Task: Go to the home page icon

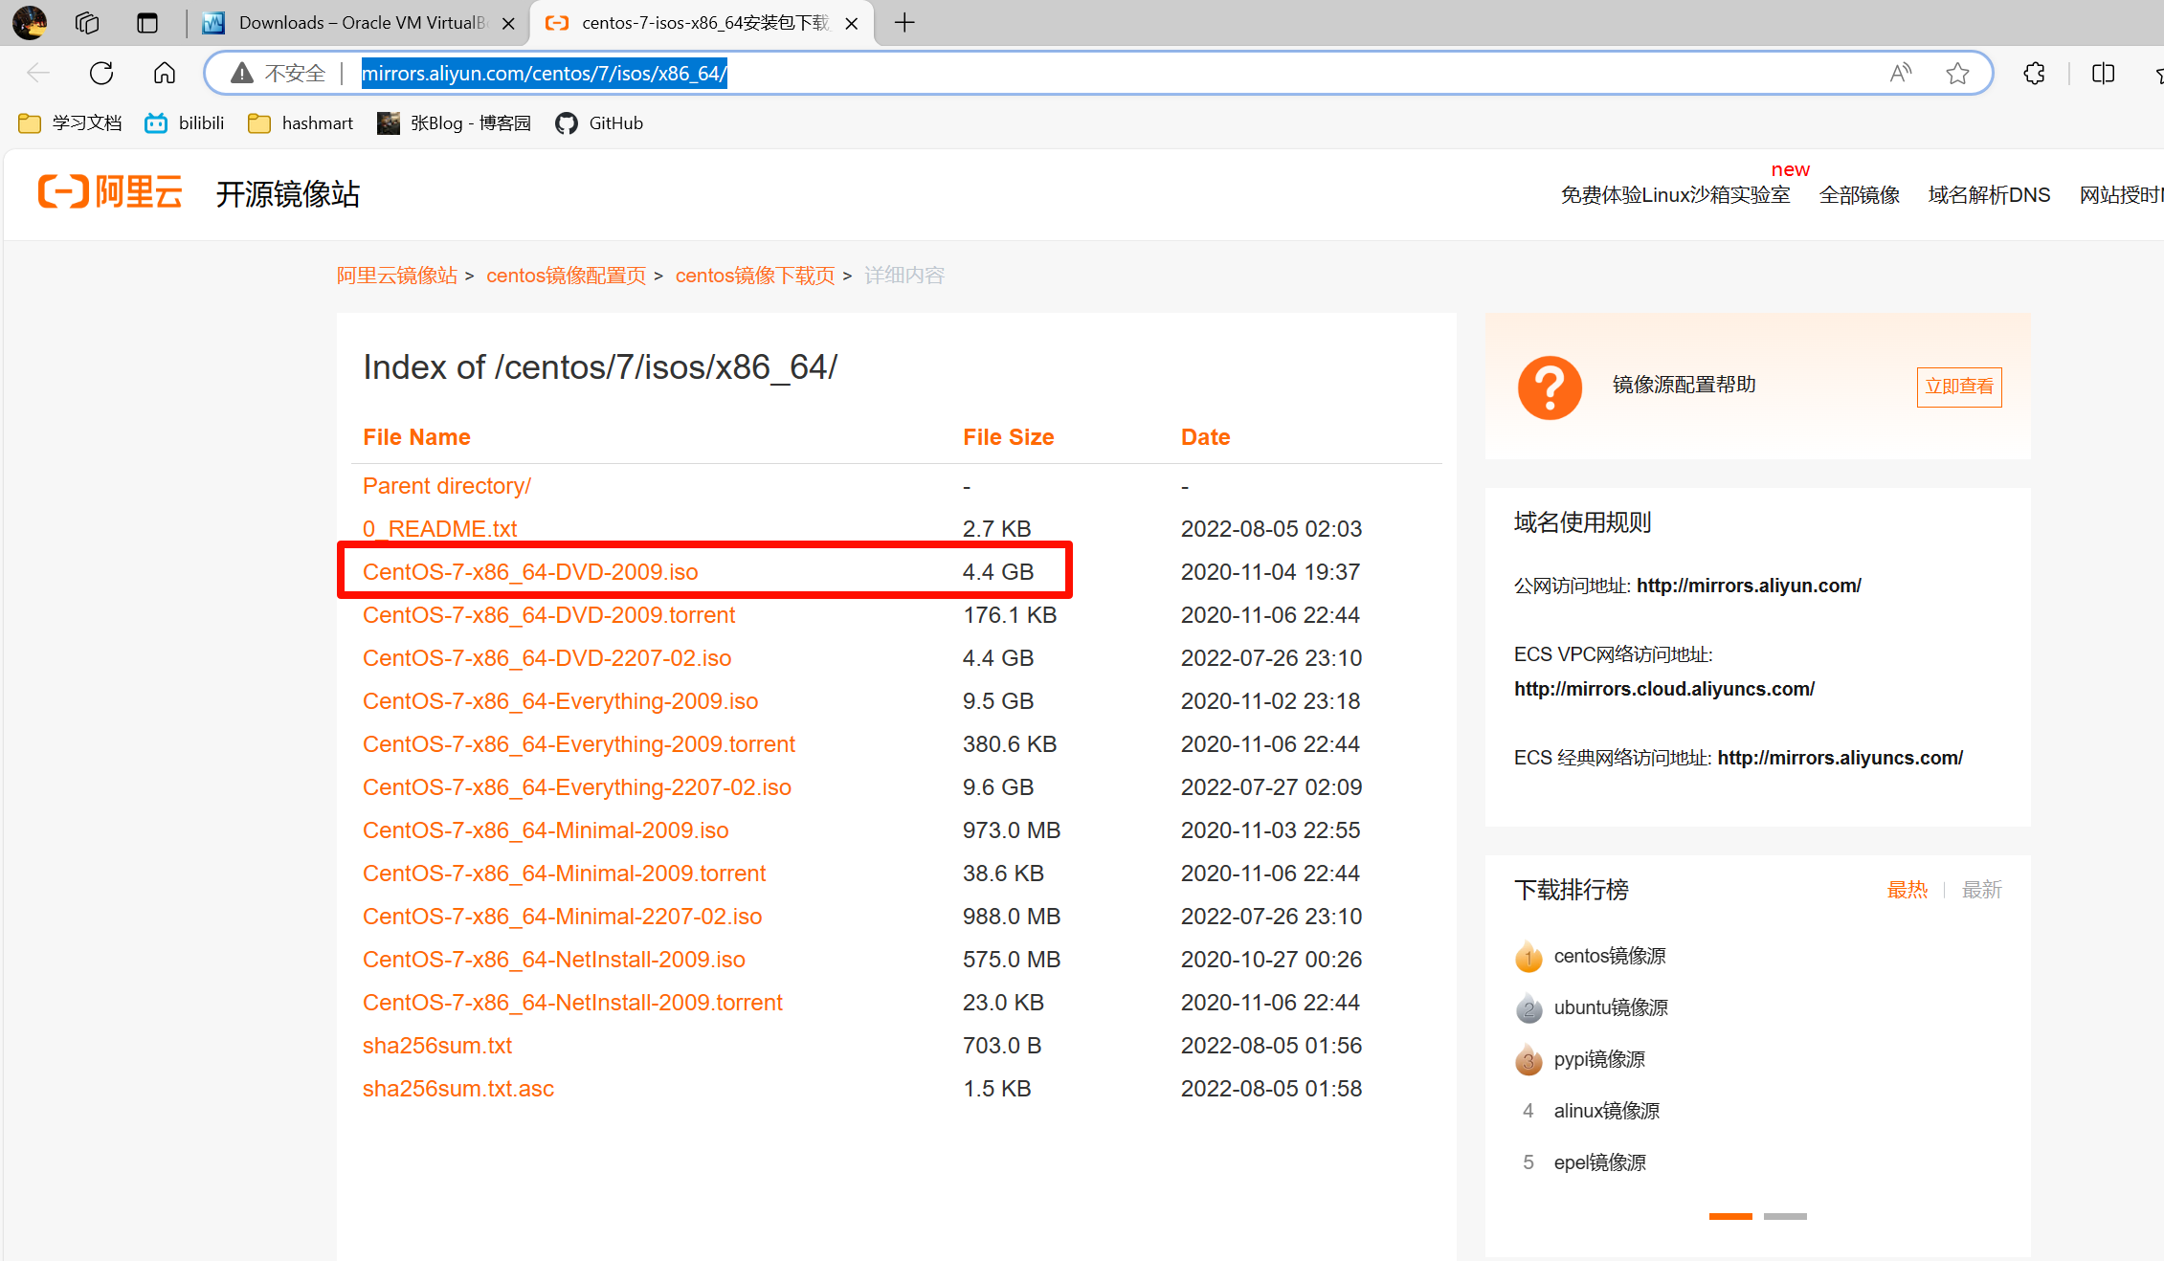Action: coord(165,73)
